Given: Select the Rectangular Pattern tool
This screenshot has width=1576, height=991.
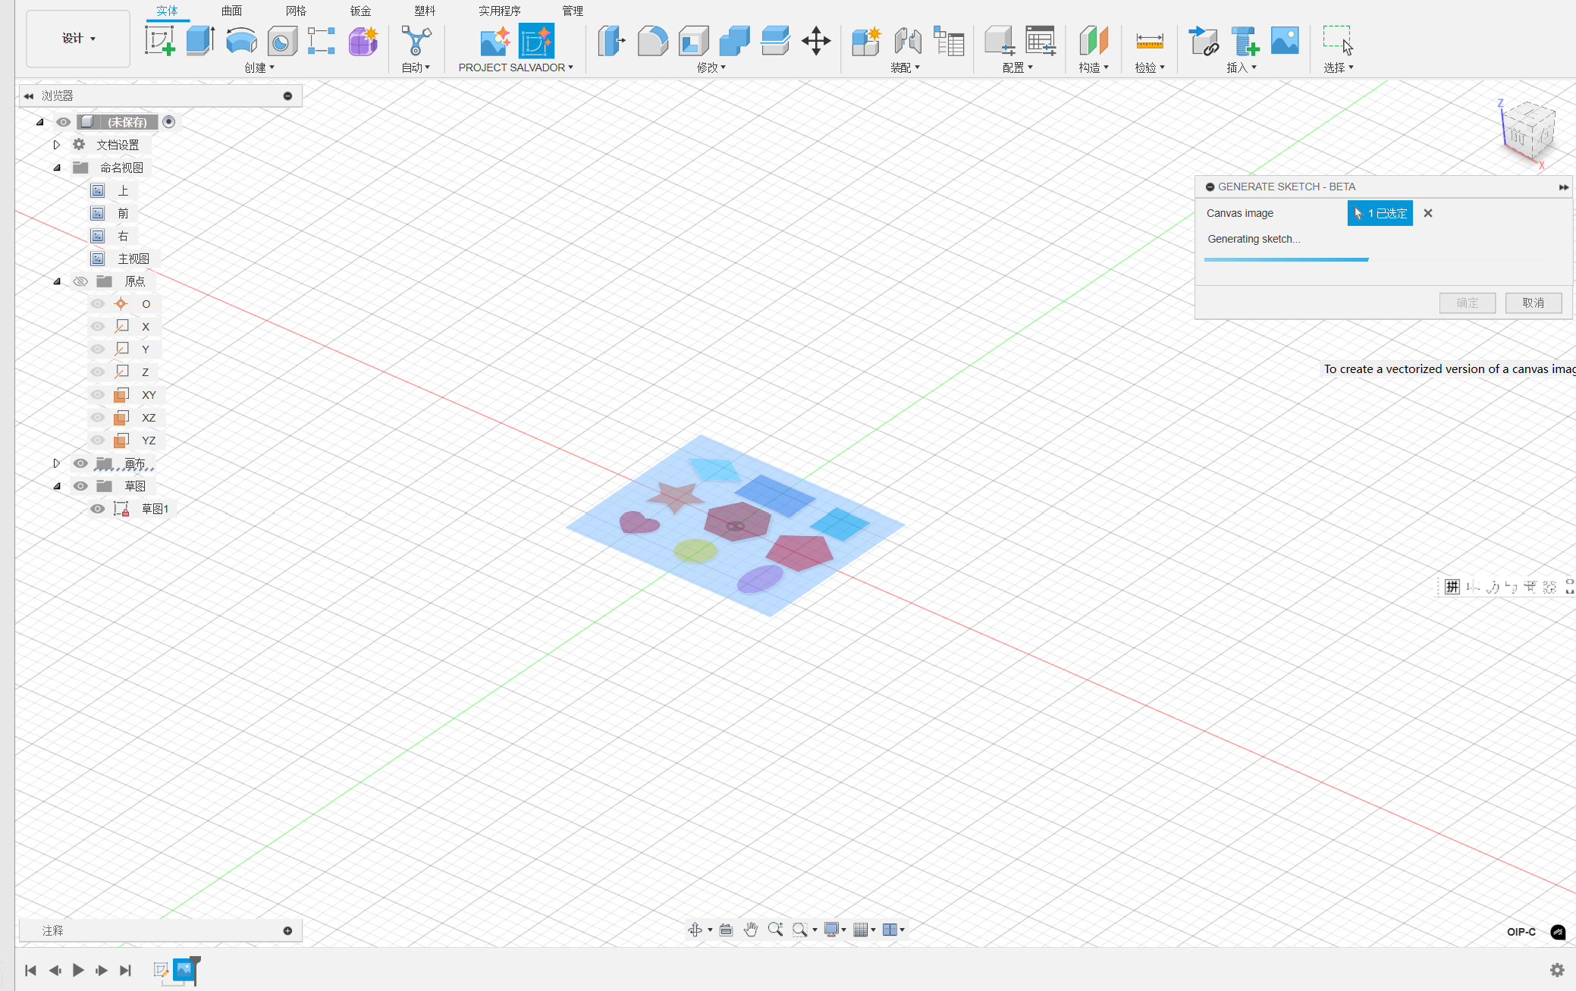Looking at the screenshot, I should 322,41.
